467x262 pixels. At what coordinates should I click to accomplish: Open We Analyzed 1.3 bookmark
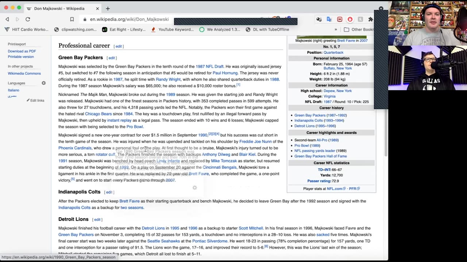(220, 29)
